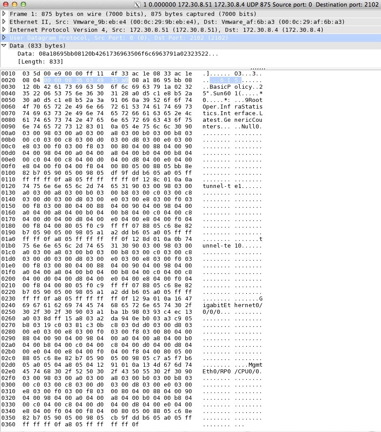Collapse the Data (833 bytes) section
This screenshot has width=381, height=432.
pyautogui.click(x=4, y=45)
